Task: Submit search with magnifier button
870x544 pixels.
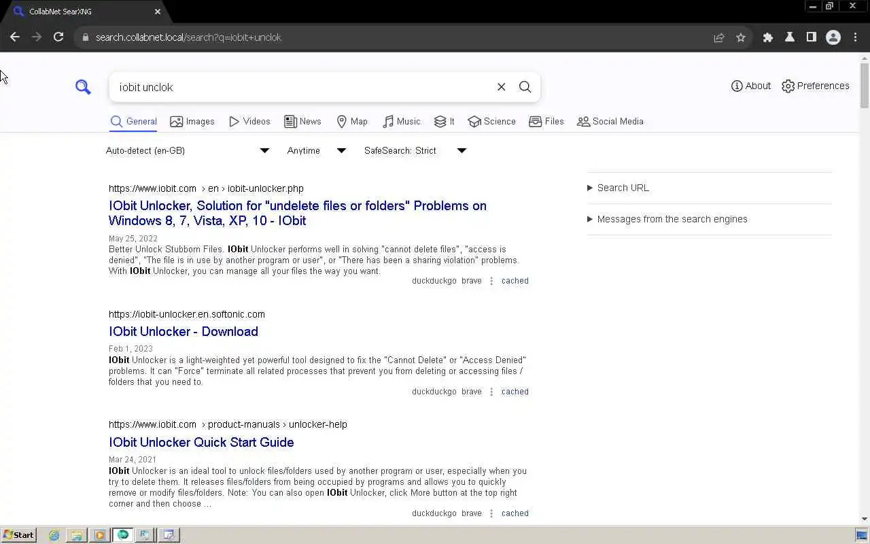Action: tap(525, 87)
